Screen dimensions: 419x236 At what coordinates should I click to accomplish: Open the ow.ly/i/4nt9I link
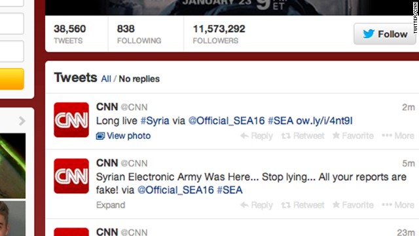(x=325, y=121)
